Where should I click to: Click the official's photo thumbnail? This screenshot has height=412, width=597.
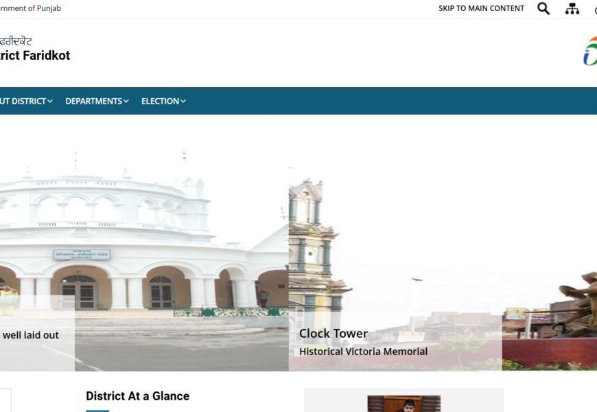pos(403,404)
